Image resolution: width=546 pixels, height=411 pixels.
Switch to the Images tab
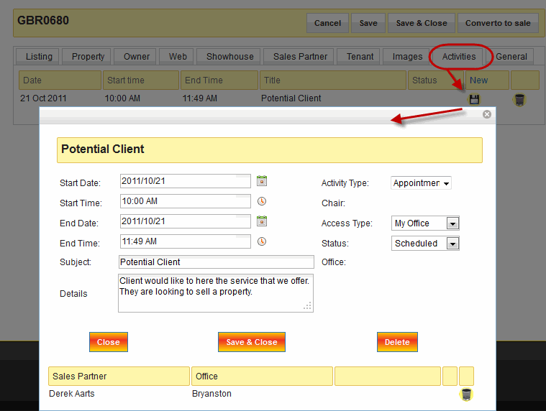click(407, 57)
